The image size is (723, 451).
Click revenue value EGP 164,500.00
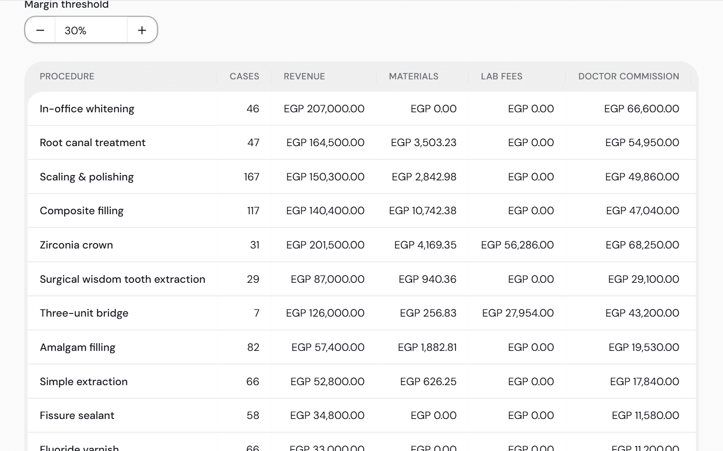coord(325,143)
